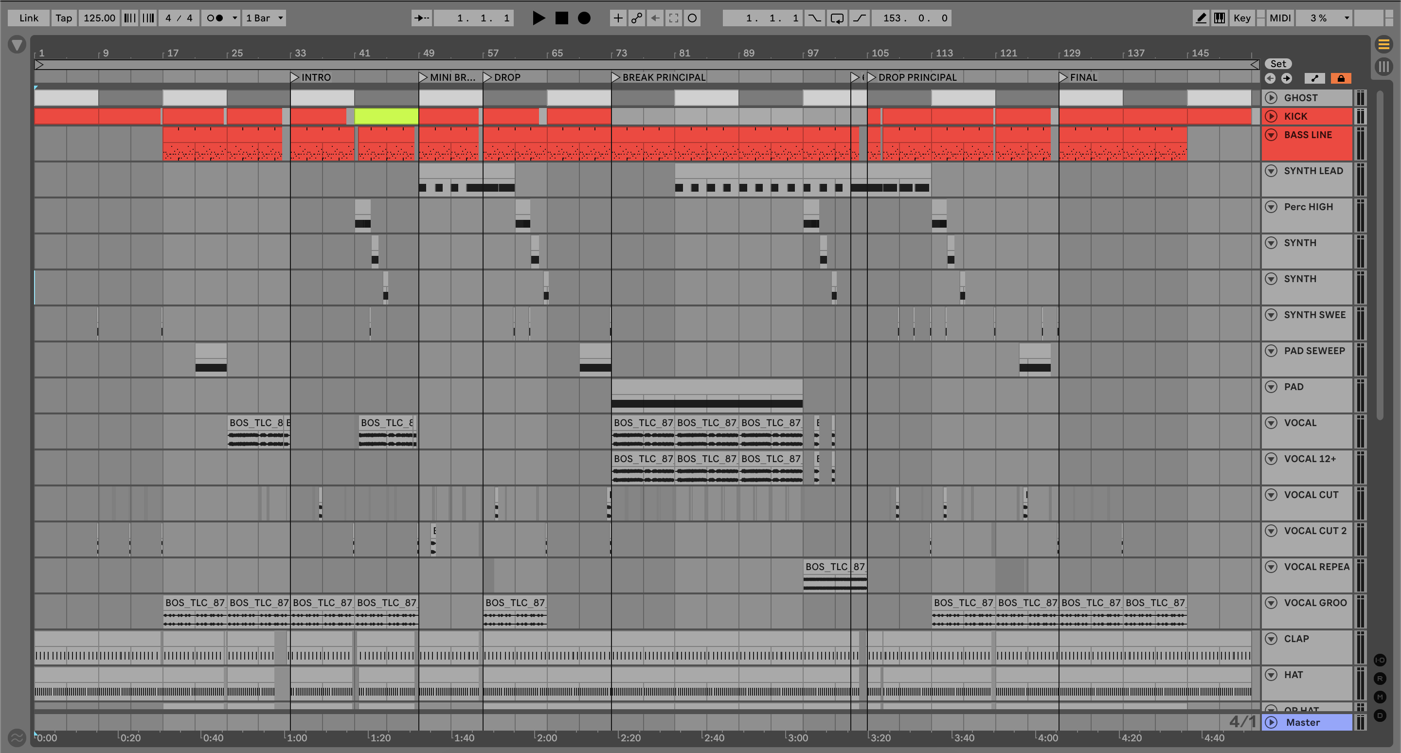The image size is (1401, 753).
Task: Toggle Computer MIDI Keyboard icon
Action: point(1220,18)
